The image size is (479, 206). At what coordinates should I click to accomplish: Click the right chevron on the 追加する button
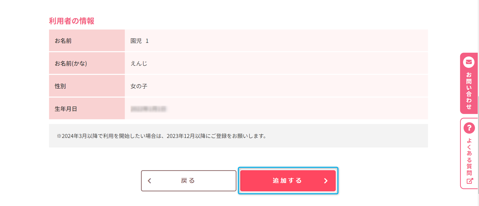click(x=326, y=181)
